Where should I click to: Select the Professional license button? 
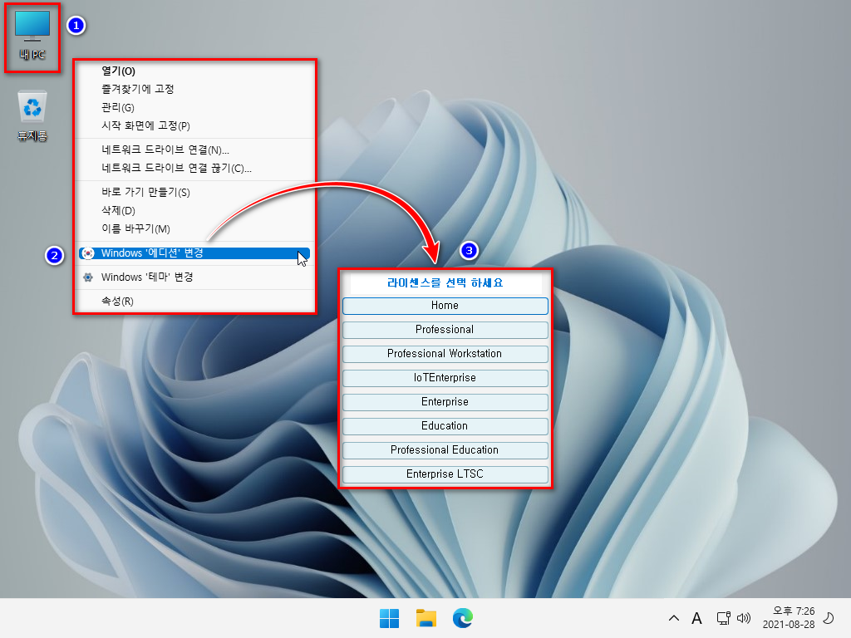pos(445,330)
